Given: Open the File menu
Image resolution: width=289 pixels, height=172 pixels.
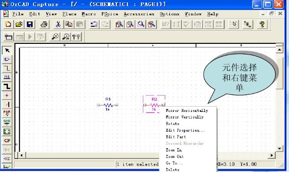Looking at the screenshot, I should 18,14.
